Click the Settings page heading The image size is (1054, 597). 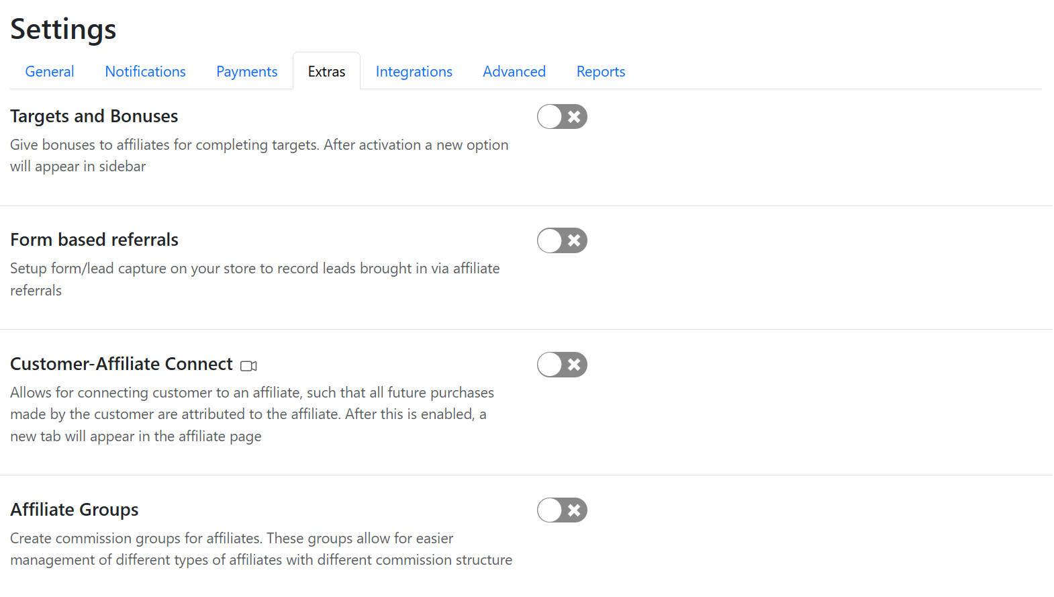coord(63,30)
